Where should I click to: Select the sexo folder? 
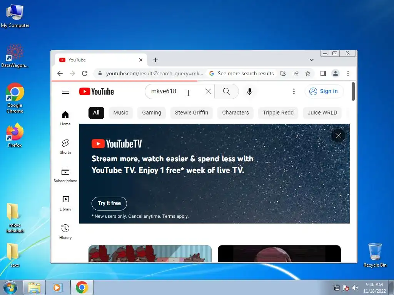pos(14,255)
